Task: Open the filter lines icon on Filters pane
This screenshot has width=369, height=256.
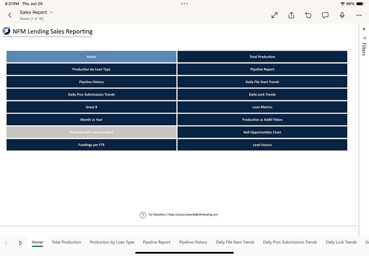Action: click(x=364, y=38)
